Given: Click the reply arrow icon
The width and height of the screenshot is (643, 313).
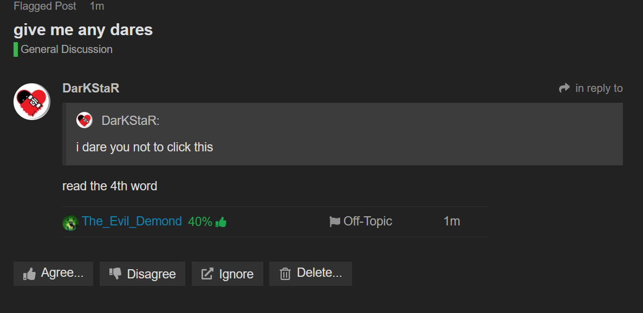Looking at the screenshot, I should (564, 88).
